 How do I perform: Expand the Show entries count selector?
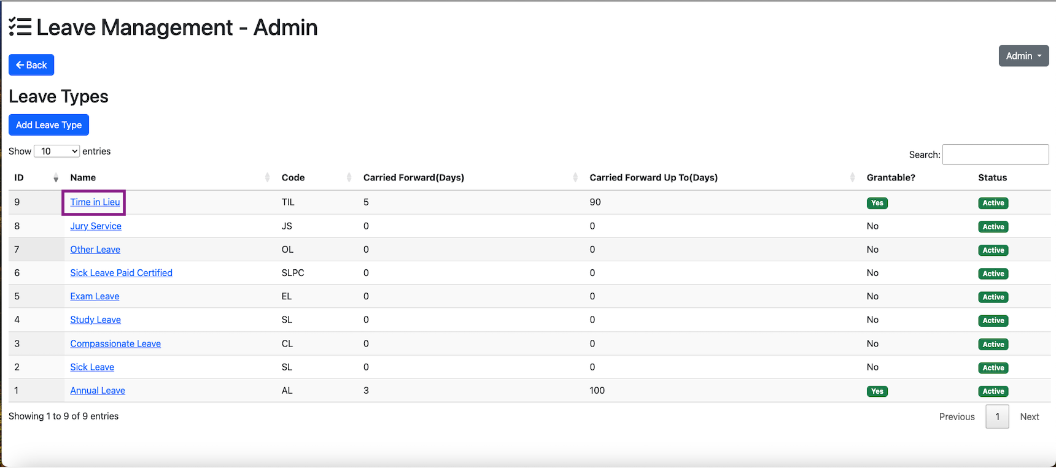(x=56, y=152)
